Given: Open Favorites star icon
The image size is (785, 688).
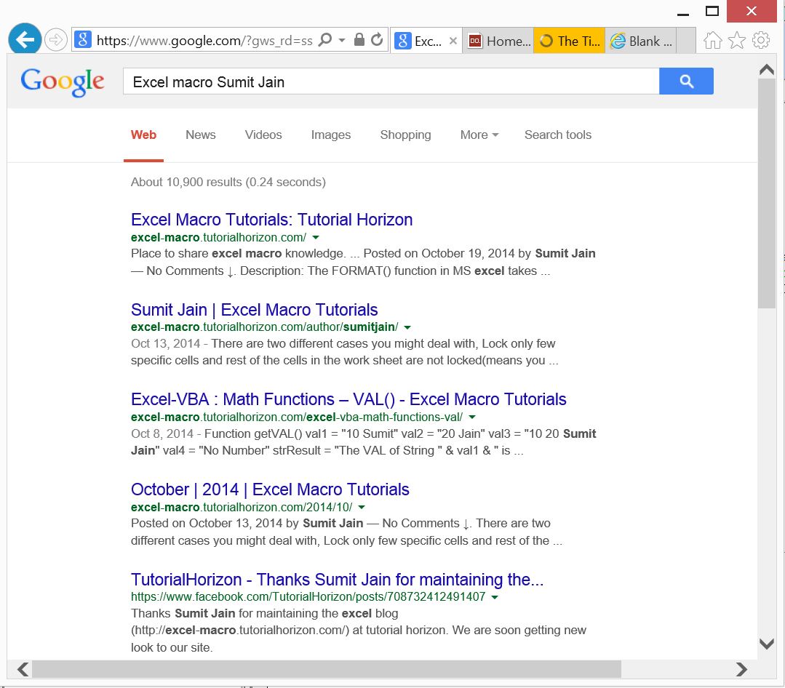Looking at the screenshot, I should (737, 41).
